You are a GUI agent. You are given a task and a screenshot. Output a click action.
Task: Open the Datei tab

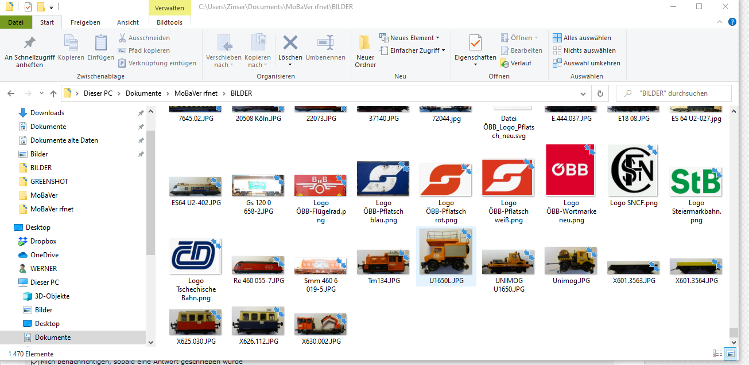[x=16, y=22]
